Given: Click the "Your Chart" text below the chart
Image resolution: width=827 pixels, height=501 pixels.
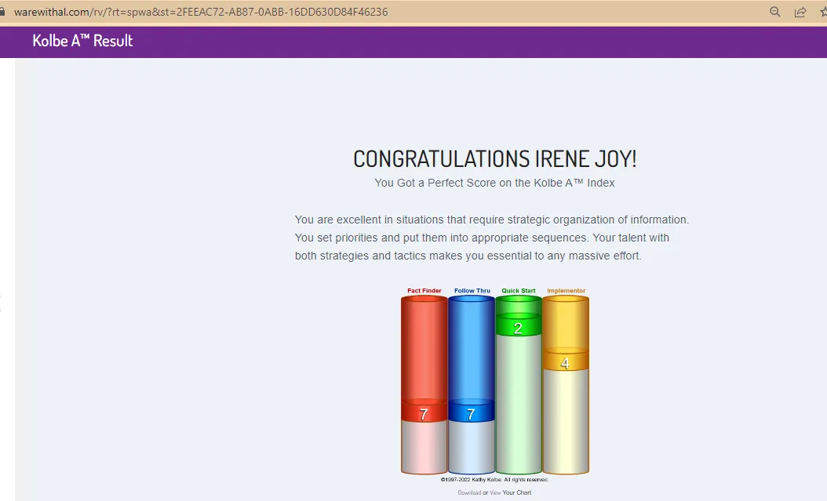Looking at the screenshot, I should pos(517,492).
